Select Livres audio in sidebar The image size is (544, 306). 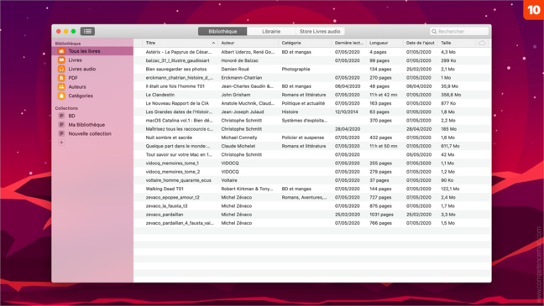pyautogui.click(x=92, y=69)
